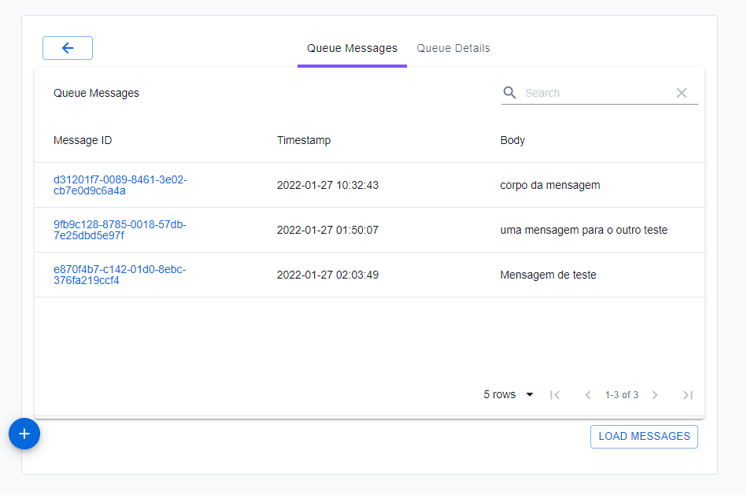
Task: Click the previous page chevron
Action: click(588, 394)
